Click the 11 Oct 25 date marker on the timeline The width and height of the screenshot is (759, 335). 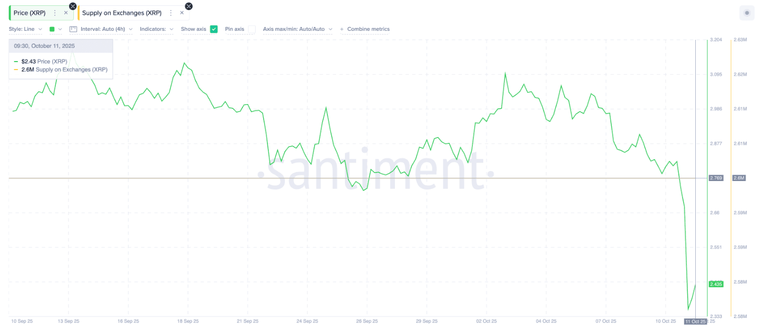tap(695, 321)
